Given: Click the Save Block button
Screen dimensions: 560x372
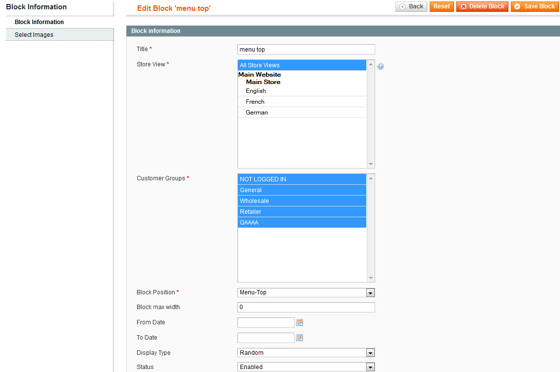Looking at the screenshot, I should (534, 6).
